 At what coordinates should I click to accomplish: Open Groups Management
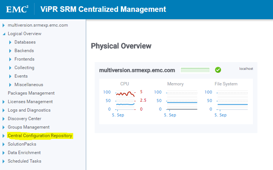click(x=29, y=127)
